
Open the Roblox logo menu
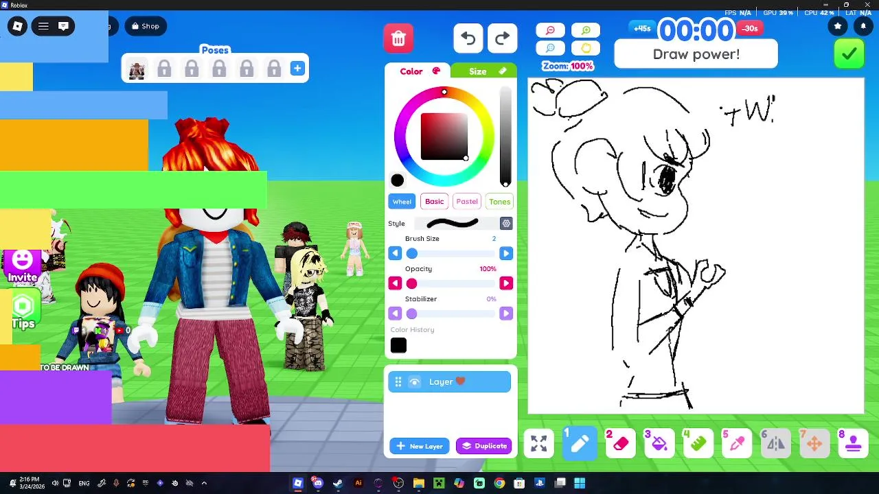(x=18, y=26)
